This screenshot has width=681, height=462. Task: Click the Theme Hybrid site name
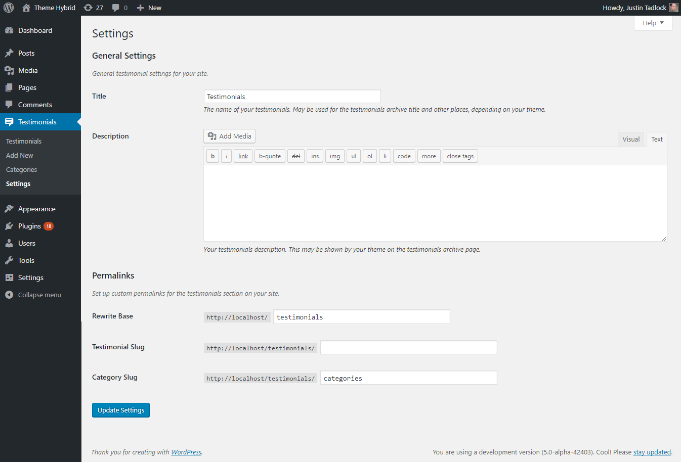pyautogui.click(x=55, y=8)
